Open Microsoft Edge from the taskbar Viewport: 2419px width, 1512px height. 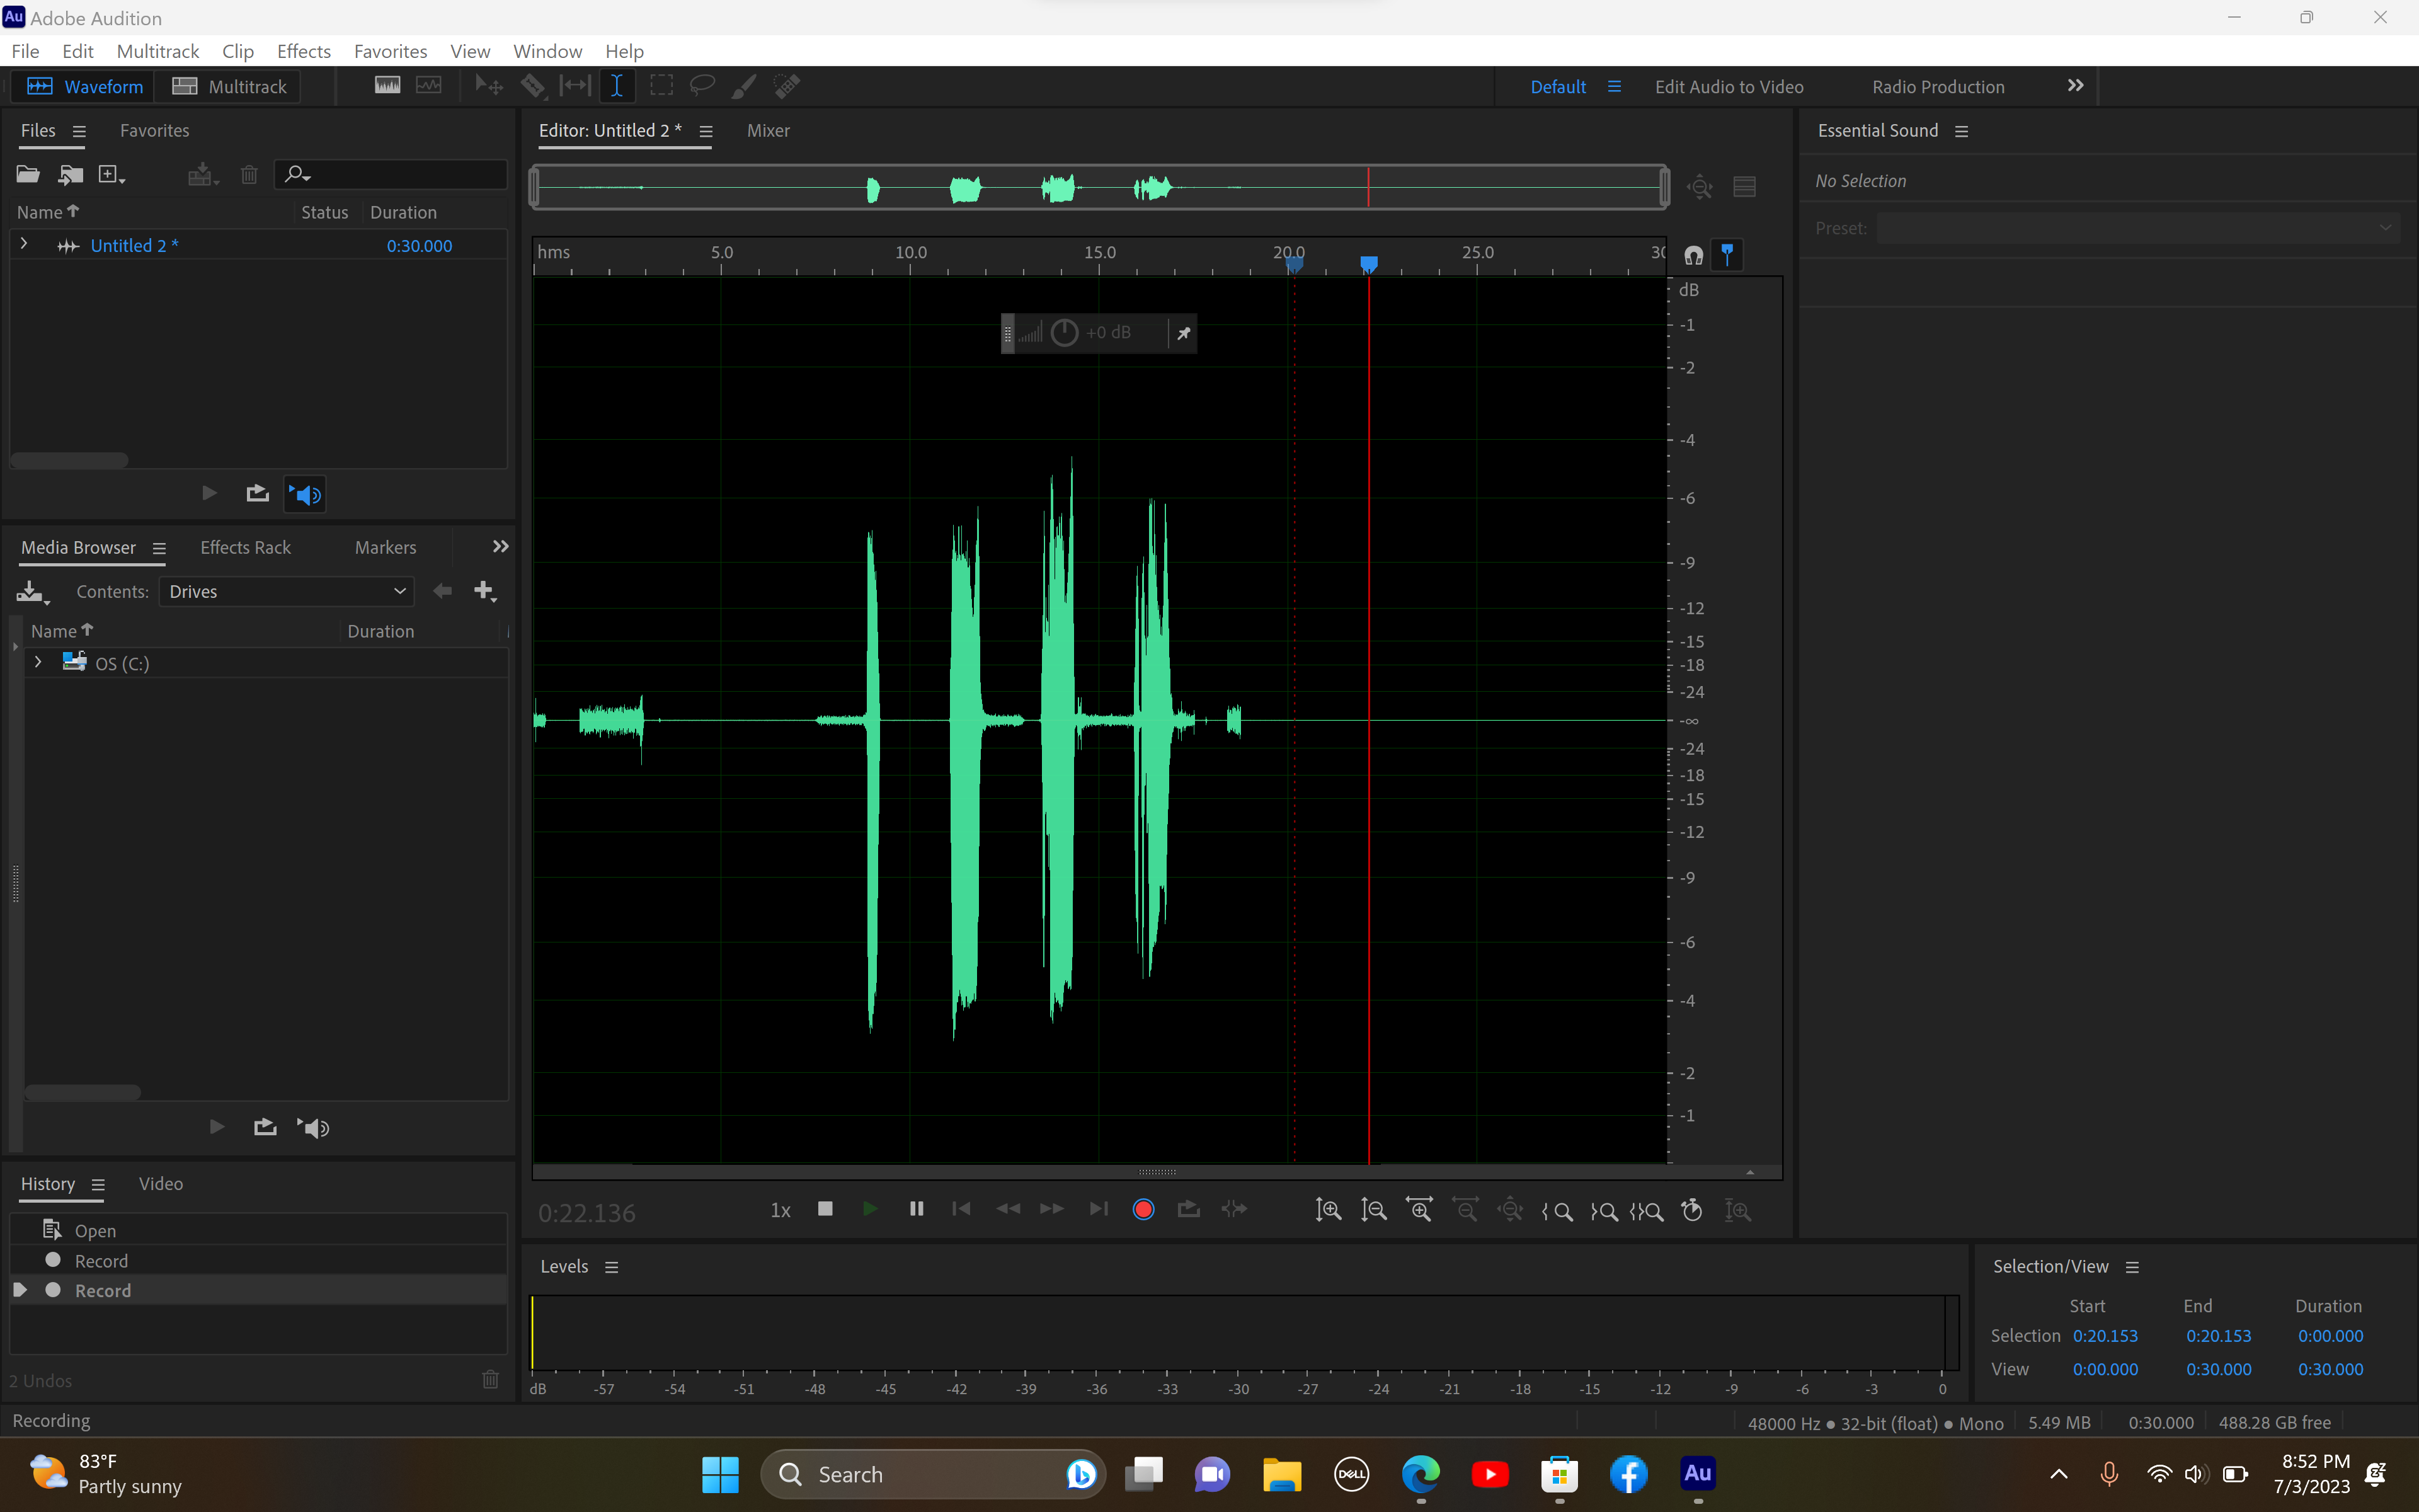click(x=1421, y=1474)
